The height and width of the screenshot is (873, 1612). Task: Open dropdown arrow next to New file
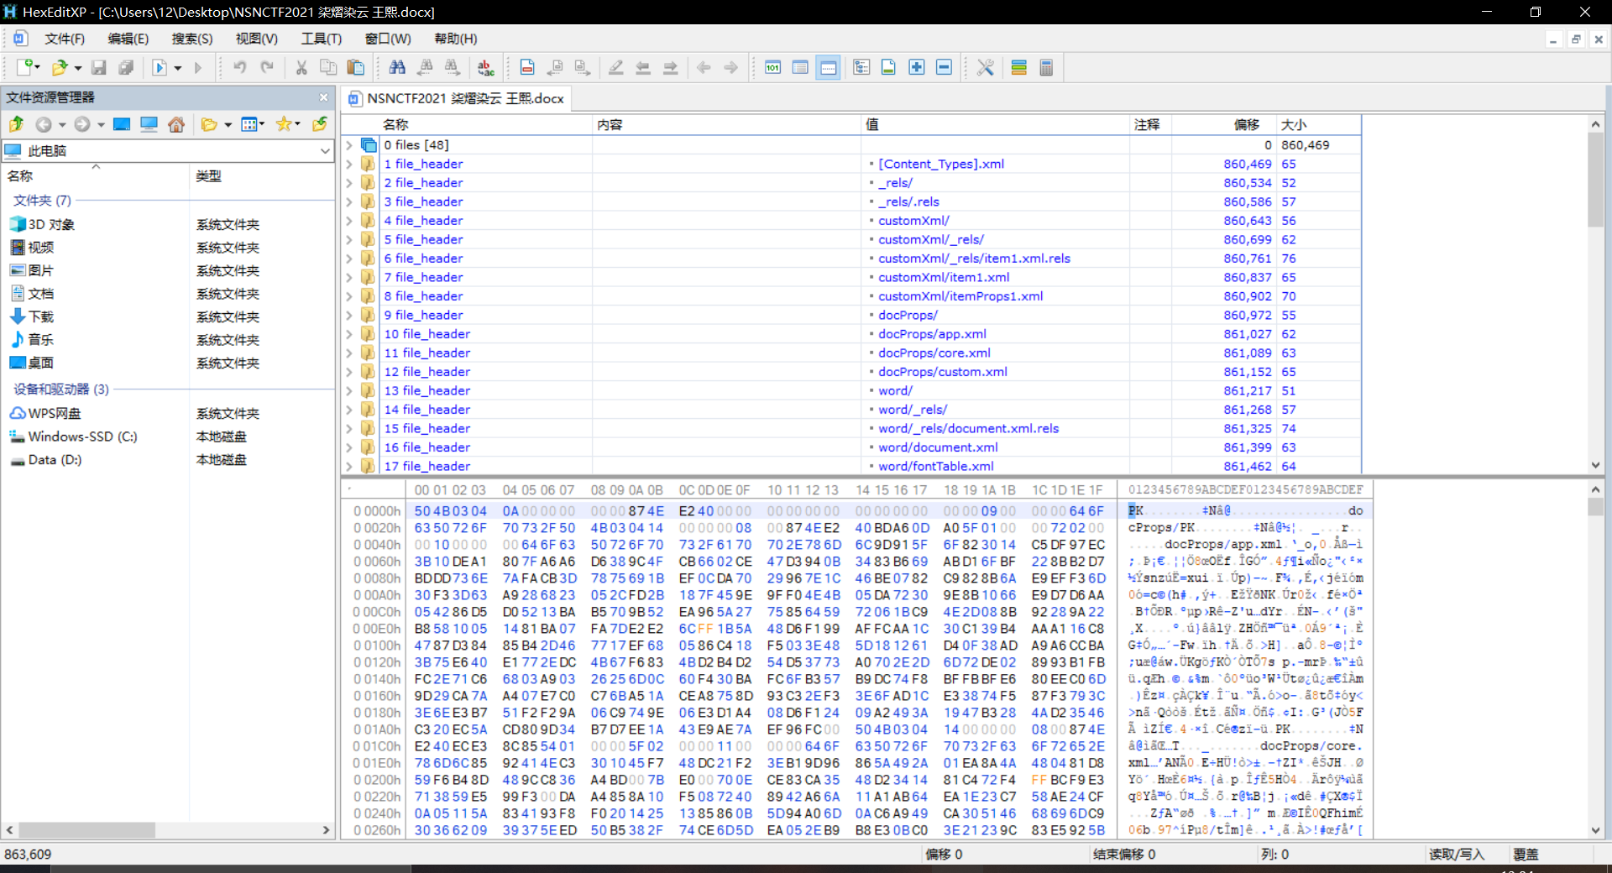click(x=38, y=67)
